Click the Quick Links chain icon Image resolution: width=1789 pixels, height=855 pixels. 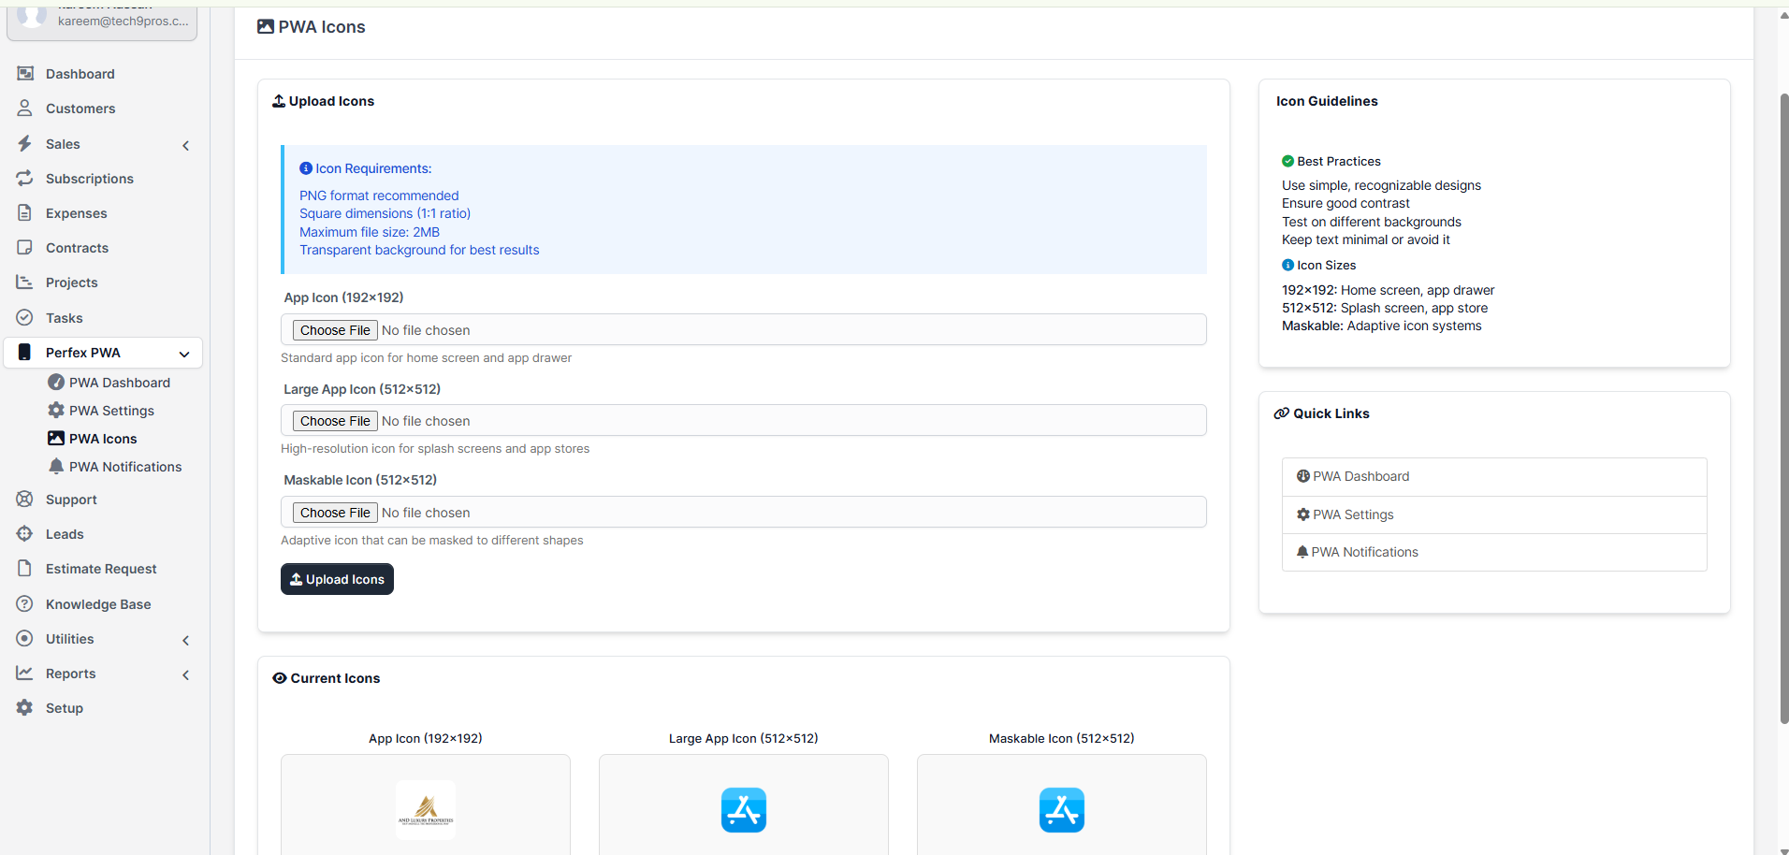point(1282,413)
